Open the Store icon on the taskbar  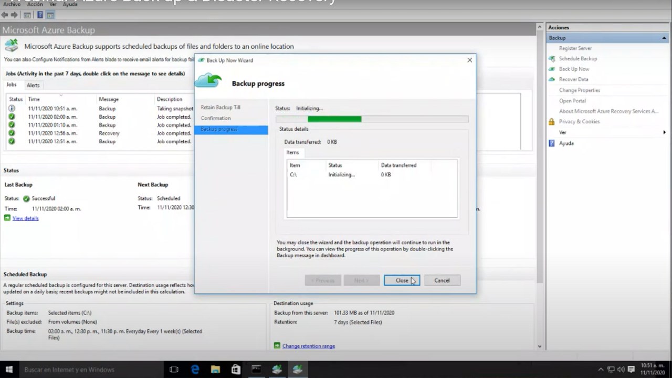(x=236, y=370)
